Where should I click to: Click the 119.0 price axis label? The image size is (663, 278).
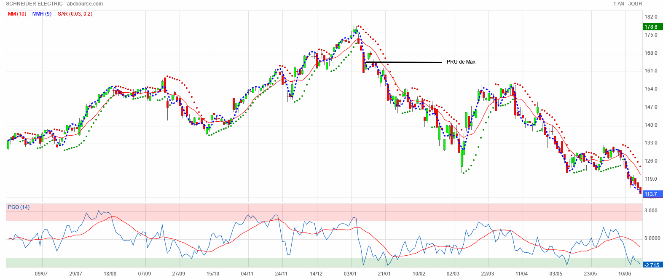click(651, 179)
